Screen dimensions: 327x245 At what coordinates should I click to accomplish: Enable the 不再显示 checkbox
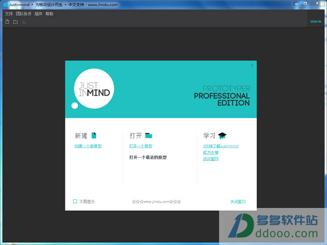coord(75,201)
